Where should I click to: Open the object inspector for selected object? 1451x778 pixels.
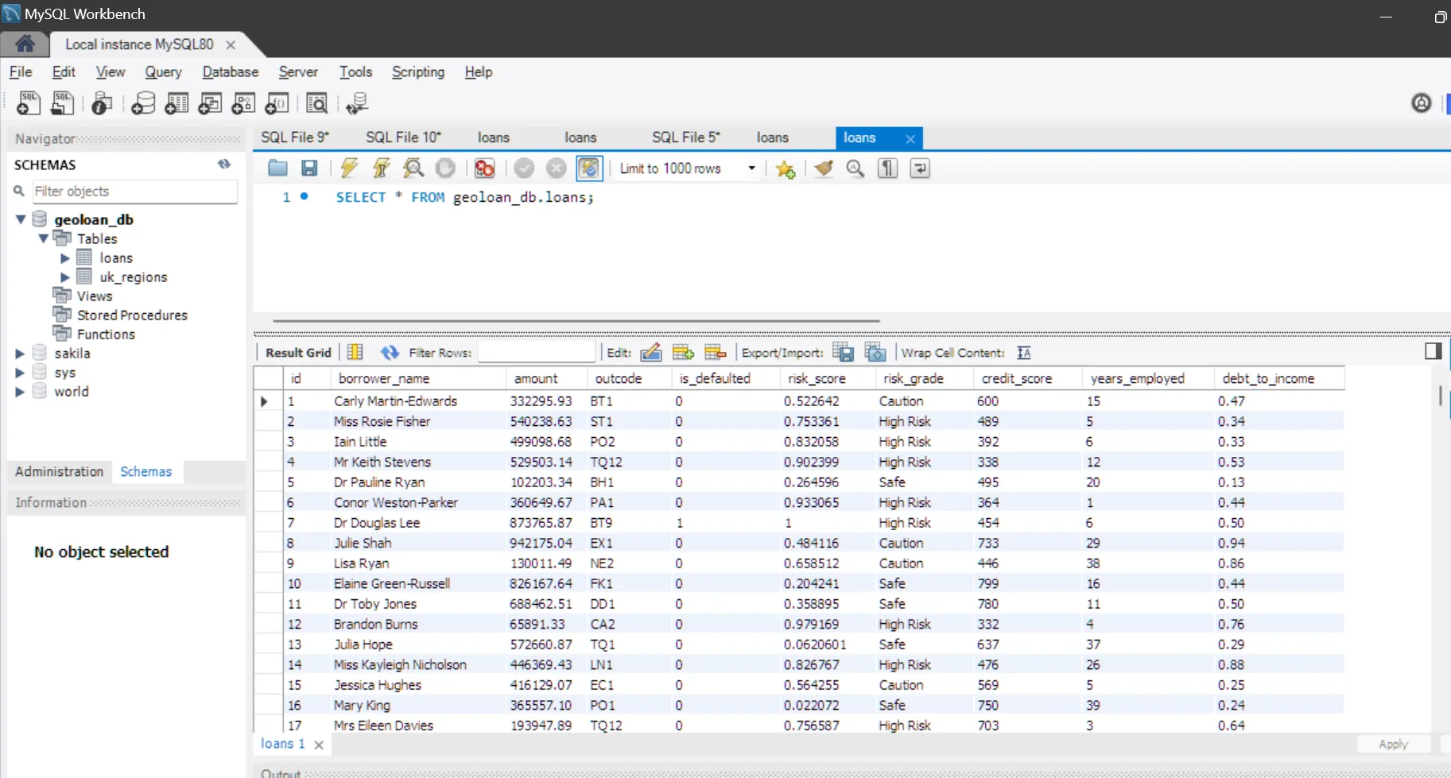click(102, 103)
